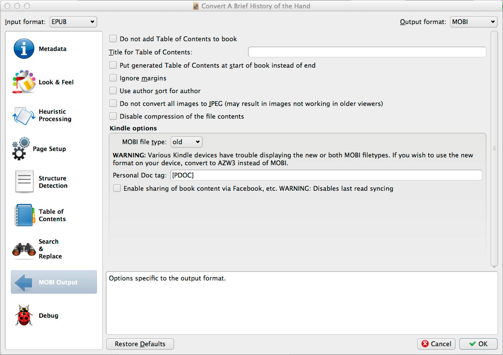Click the Page Setup gears icon
The image size is (503, 355).
point(21,149)
